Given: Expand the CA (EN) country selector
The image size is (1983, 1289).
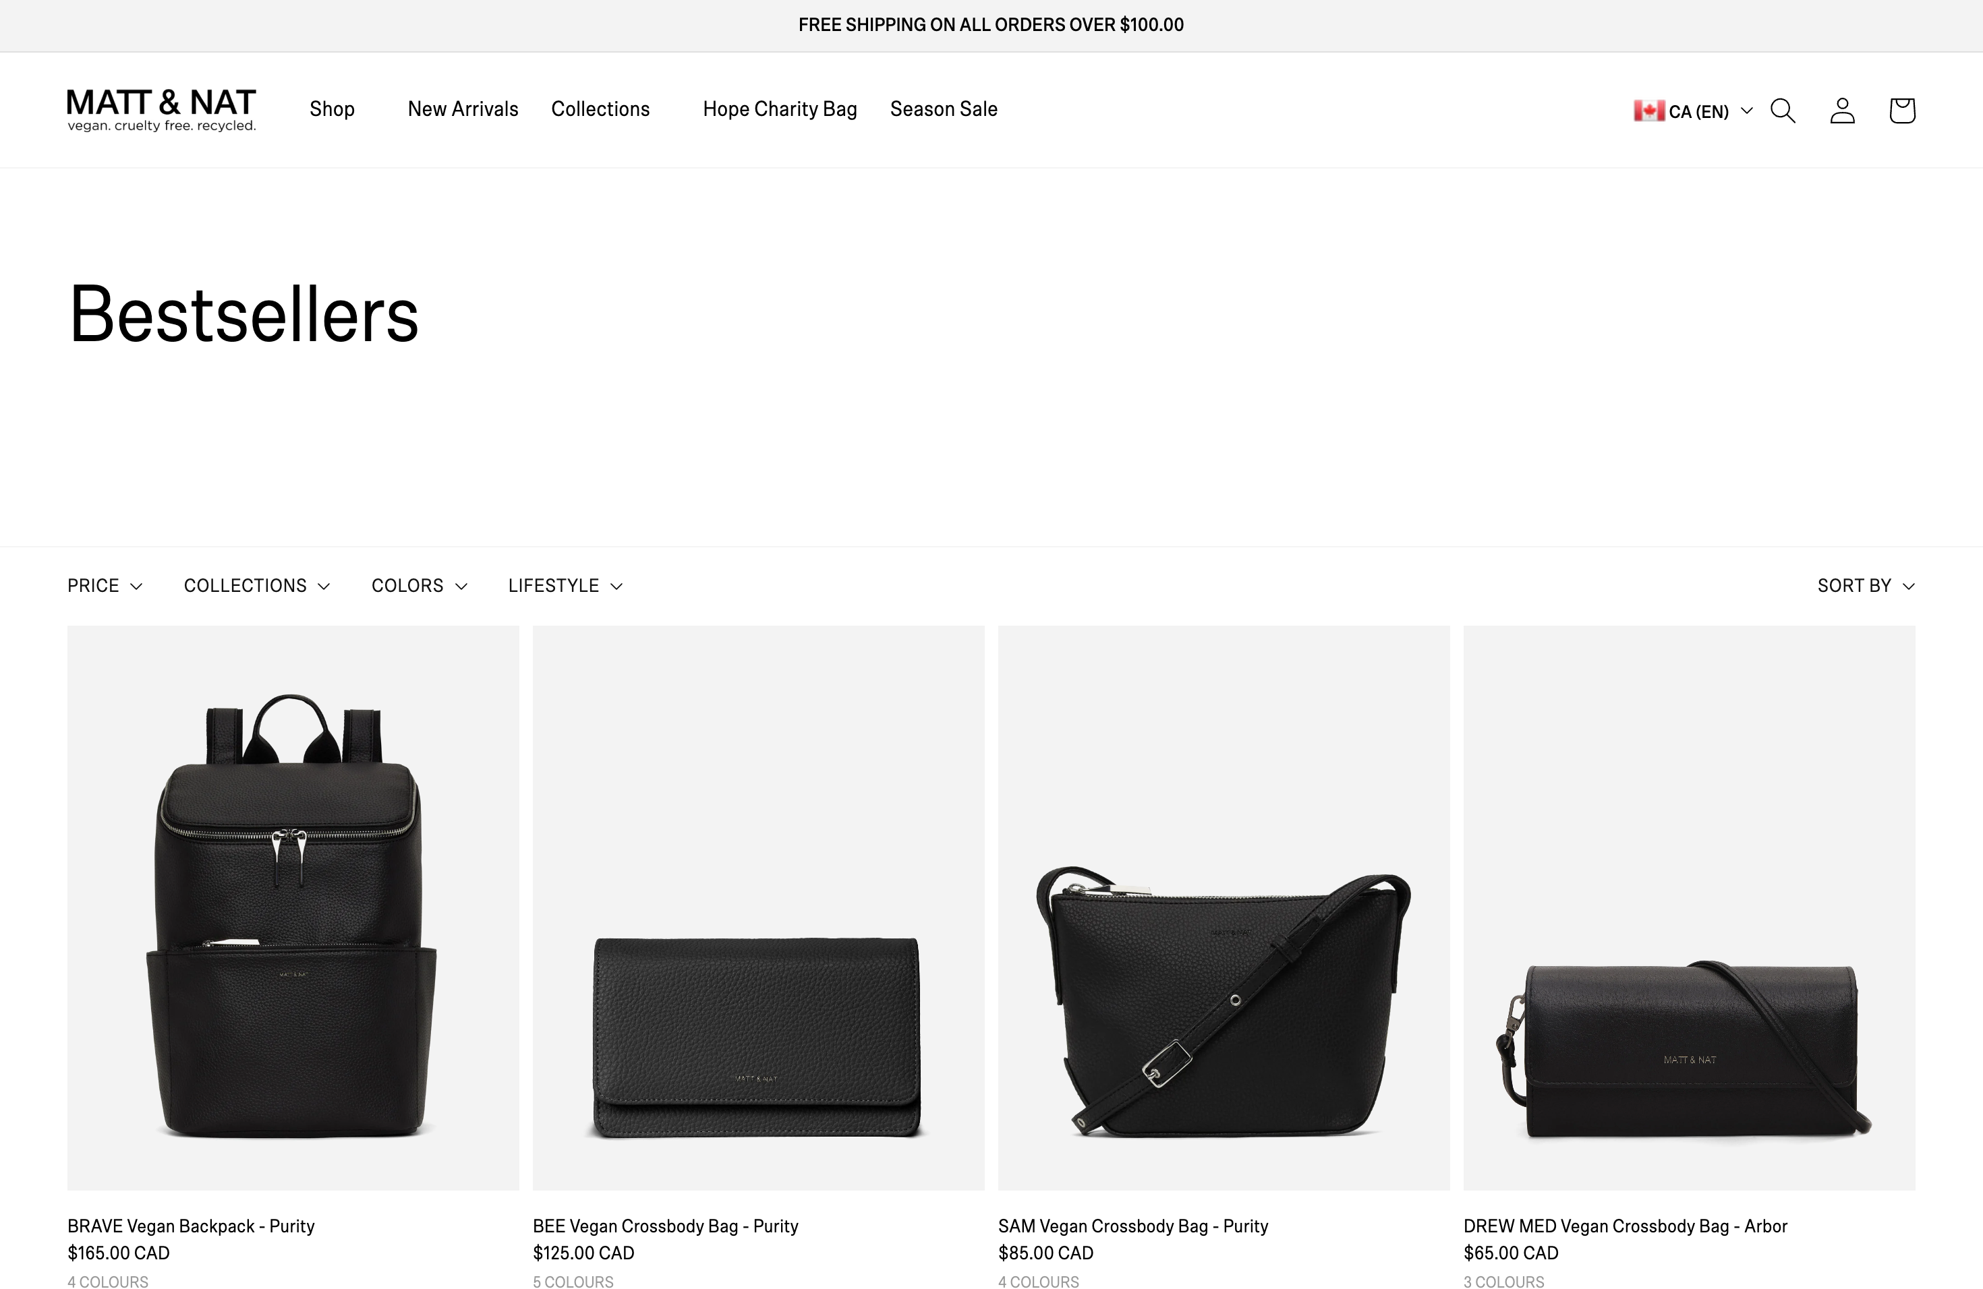Looking at the screenshot, I should pyautogui.click(x=1693, y=111).
